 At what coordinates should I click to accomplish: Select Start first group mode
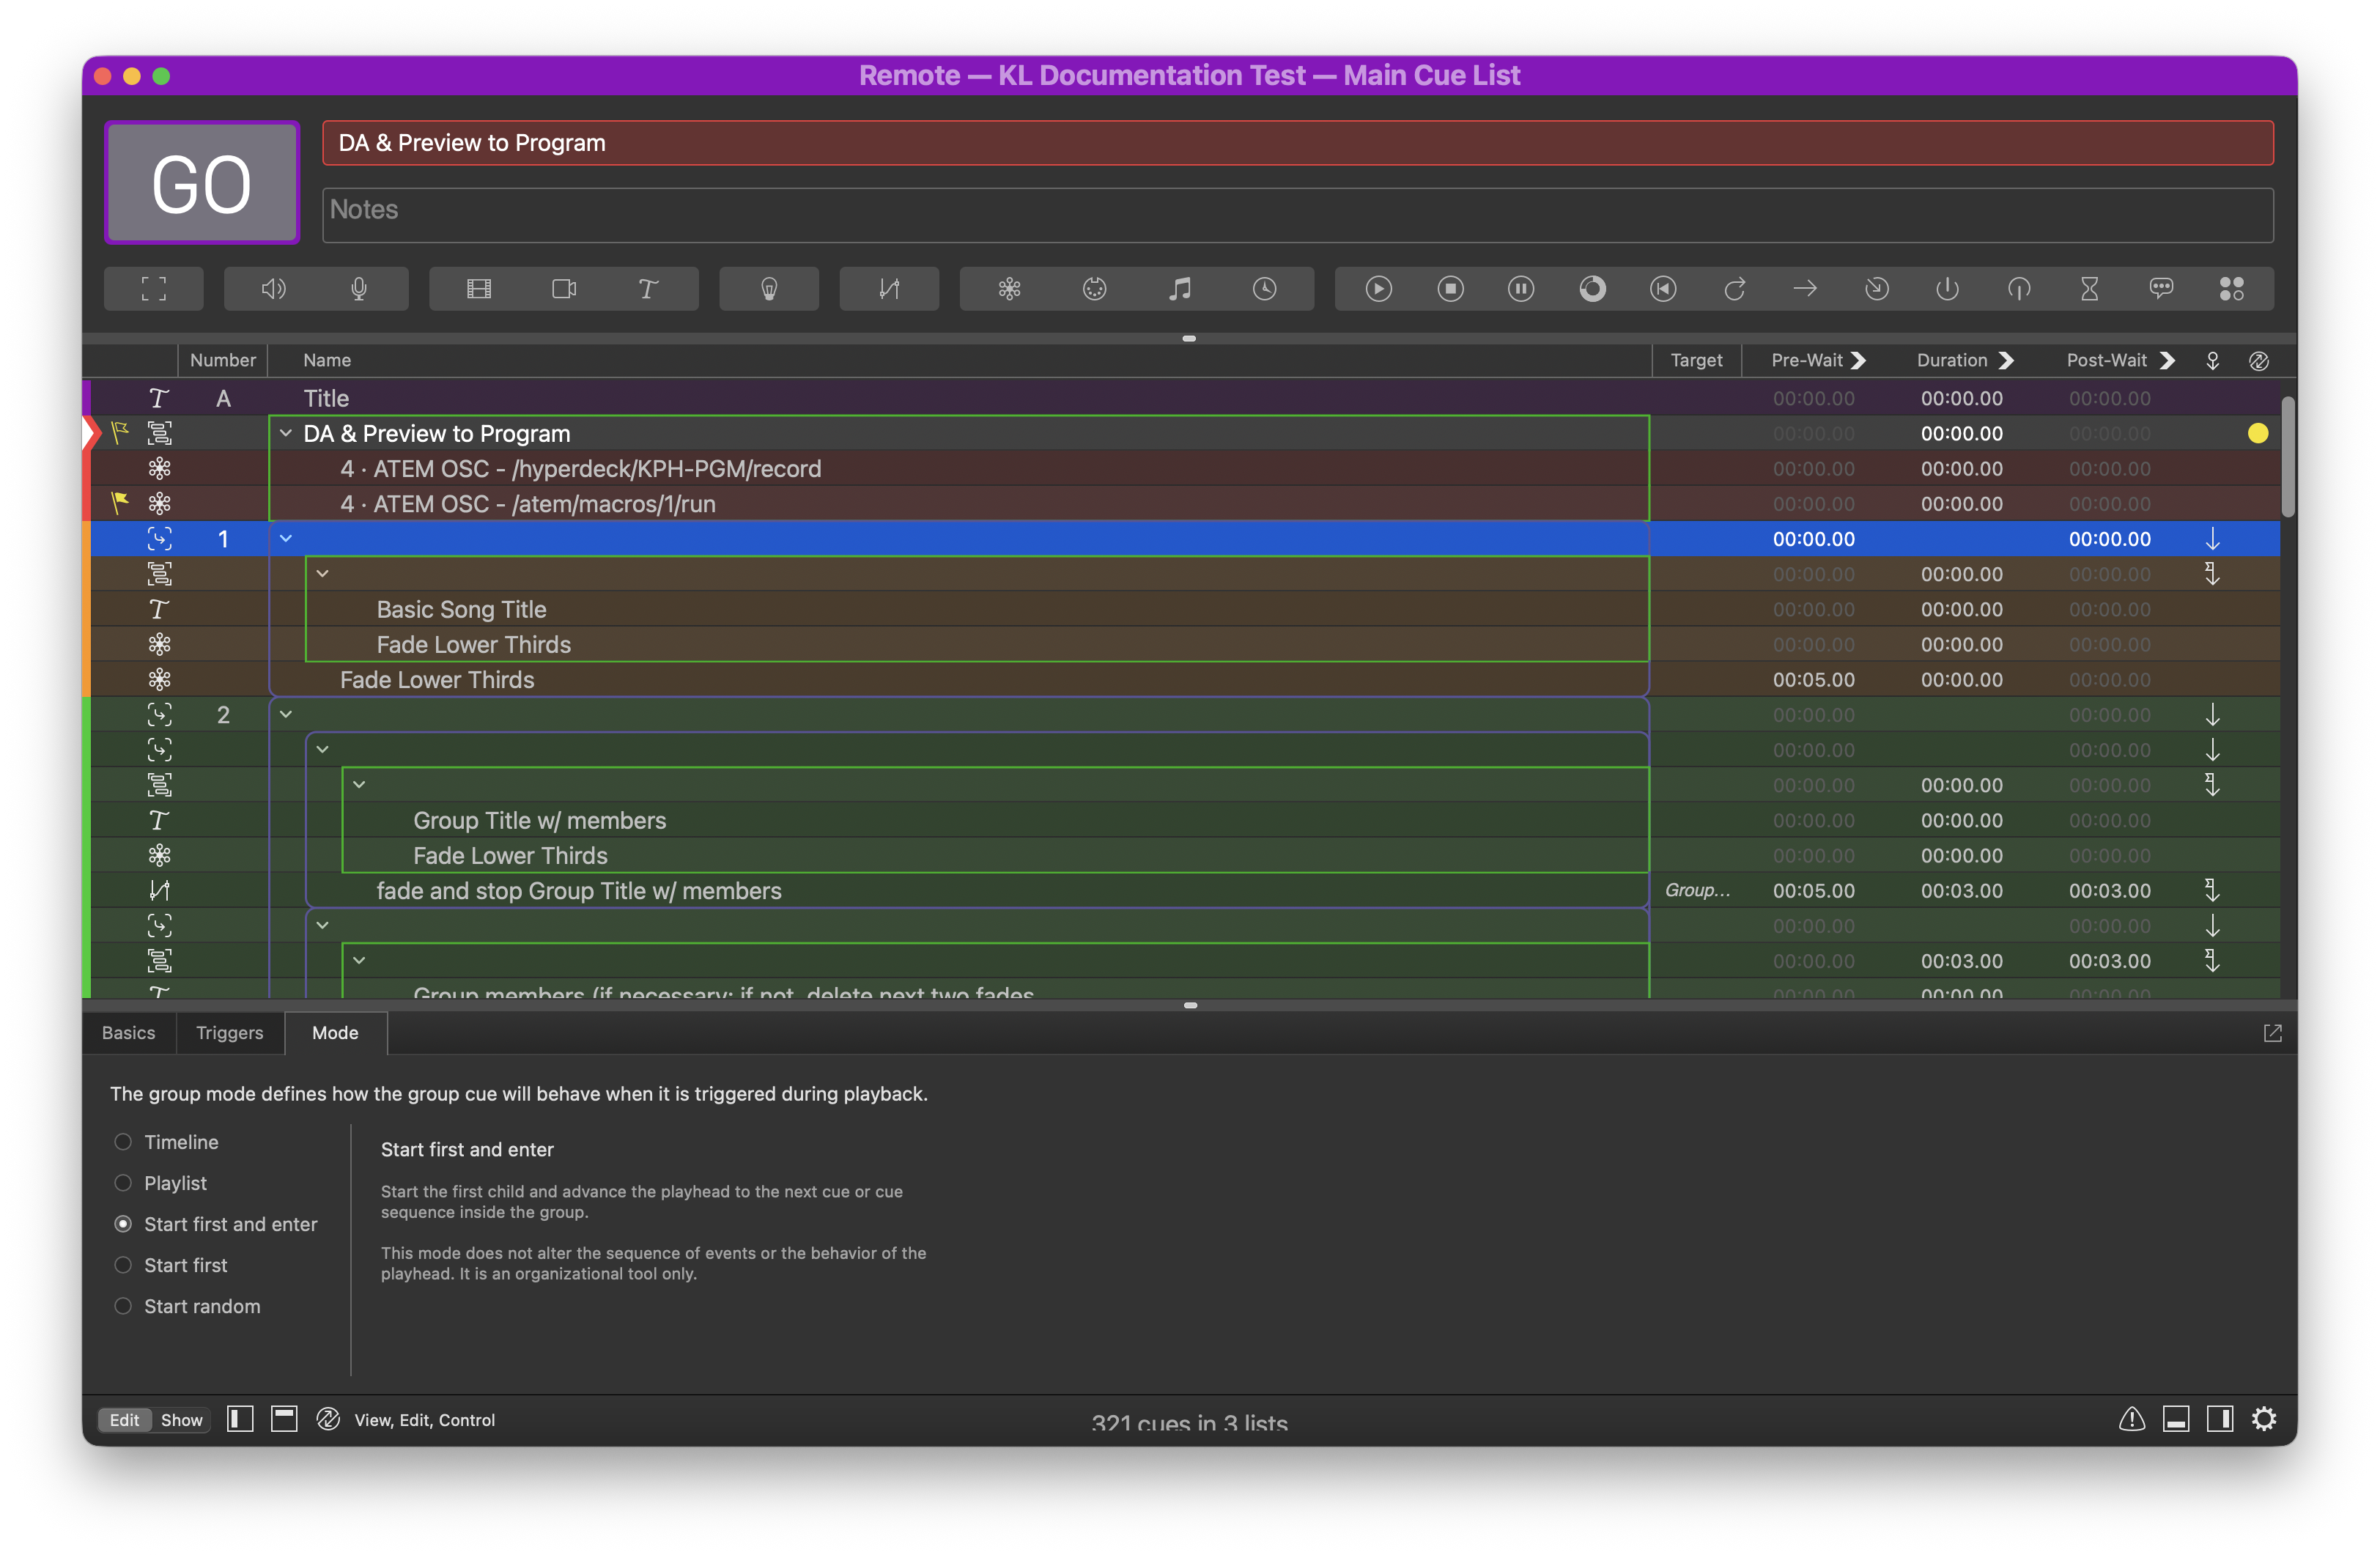[x=123, y=1265]
